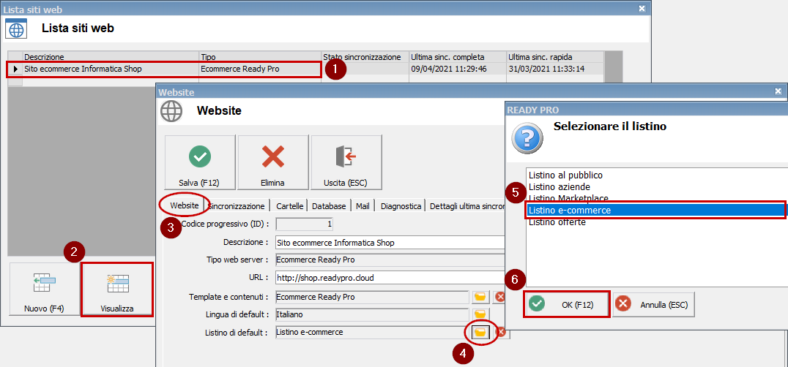Clear Listino di default with red X icon

(502, 332)
